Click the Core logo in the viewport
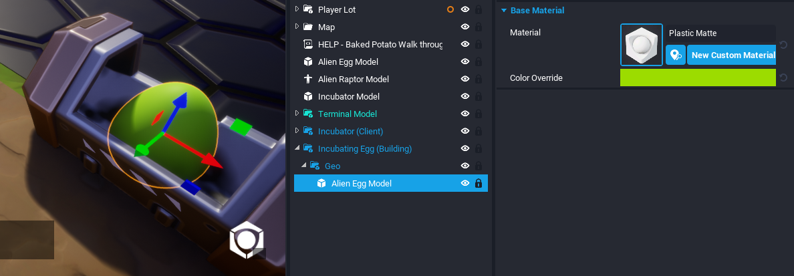The height and width of the screenshot is (276, 794). 247,240
